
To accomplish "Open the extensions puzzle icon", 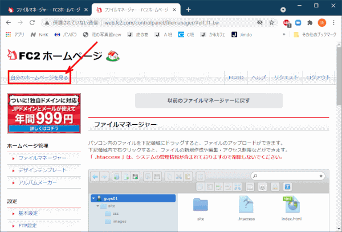I will (310, 22).
